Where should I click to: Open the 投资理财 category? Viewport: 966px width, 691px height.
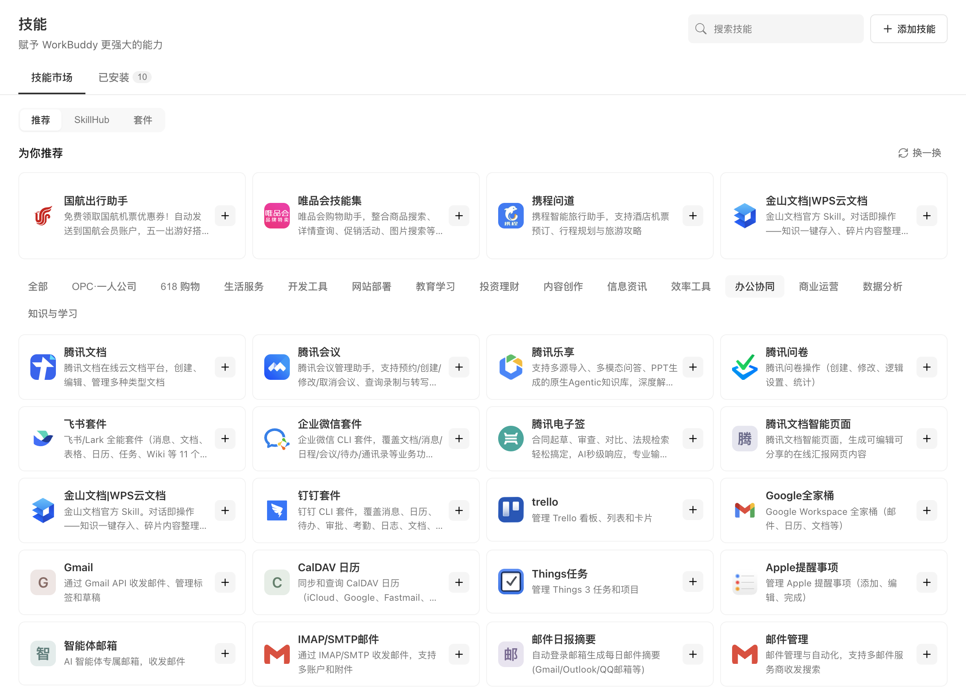(x=500, y=286)
